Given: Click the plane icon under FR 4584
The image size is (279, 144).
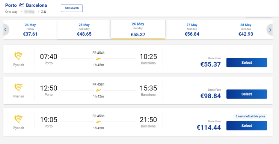Looking at the screenshot, I should [98, 90].
